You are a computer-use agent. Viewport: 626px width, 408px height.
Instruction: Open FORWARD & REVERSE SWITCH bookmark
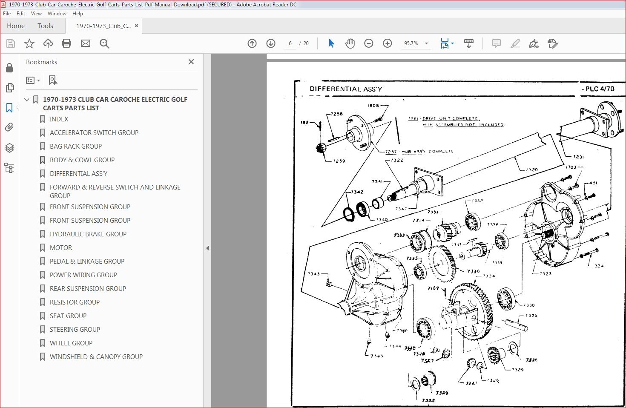(115, 192)
